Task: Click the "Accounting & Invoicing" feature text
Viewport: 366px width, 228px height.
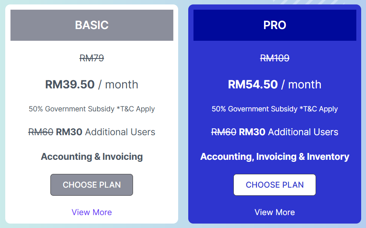Action: 91,157
